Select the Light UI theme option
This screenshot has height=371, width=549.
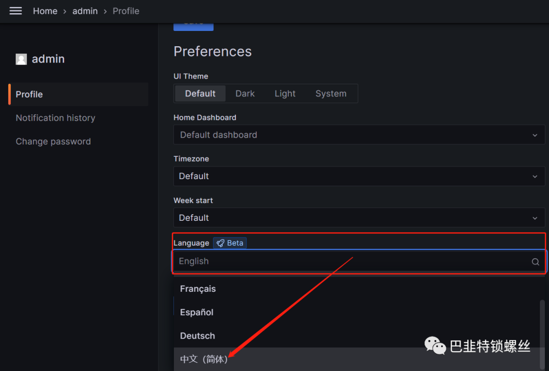tap(285, 93)
